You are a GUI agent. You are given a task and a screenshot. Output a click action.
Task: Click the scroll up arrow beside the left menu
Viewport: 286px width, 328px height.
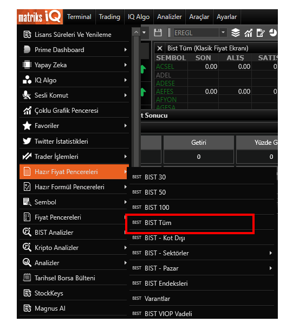[136, 32]
